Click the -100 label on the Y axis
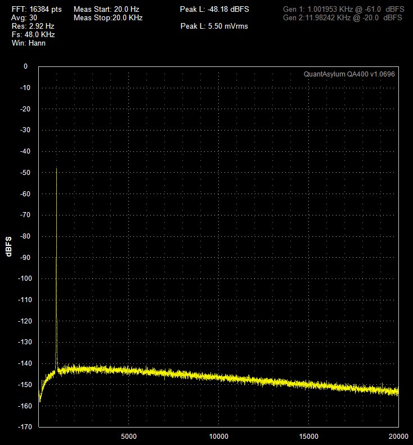The image size is (413, 445). (x=25, y=278)
